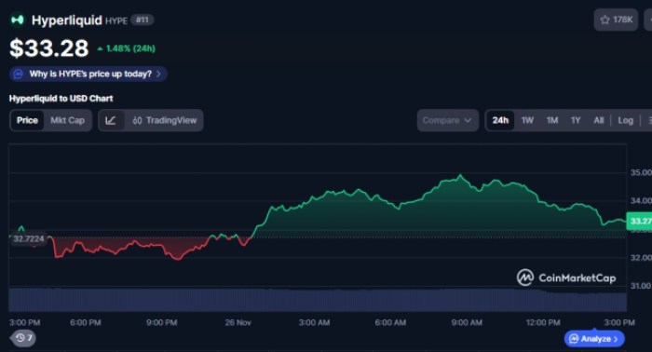
Task: Select the All time range
Action: point(598,120)
